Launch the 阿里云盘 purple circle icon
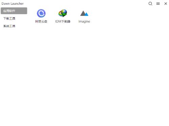Viewport: 169px width, 126px height. [41, 13]
